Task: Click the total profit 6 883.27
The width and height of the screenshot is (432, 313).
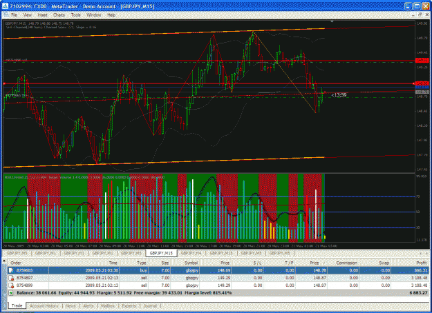Action: pyautogui.click(x=418, y=293)
